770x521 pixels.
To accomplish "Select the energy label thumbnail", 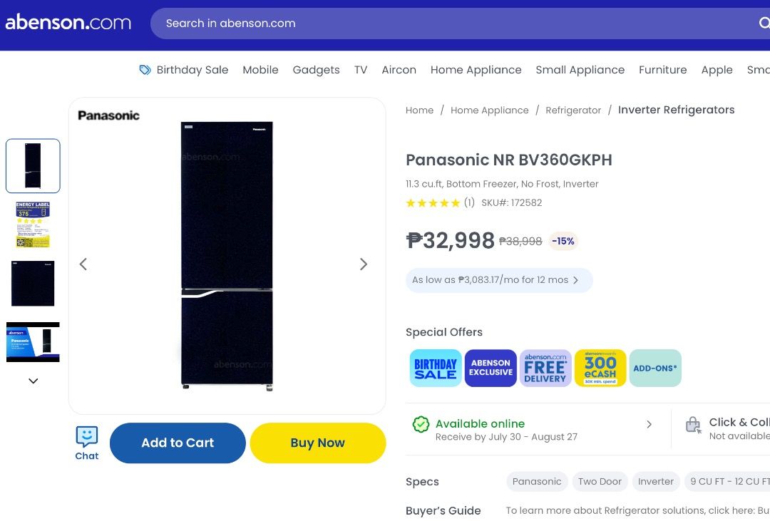I will (x=33, y=225).
